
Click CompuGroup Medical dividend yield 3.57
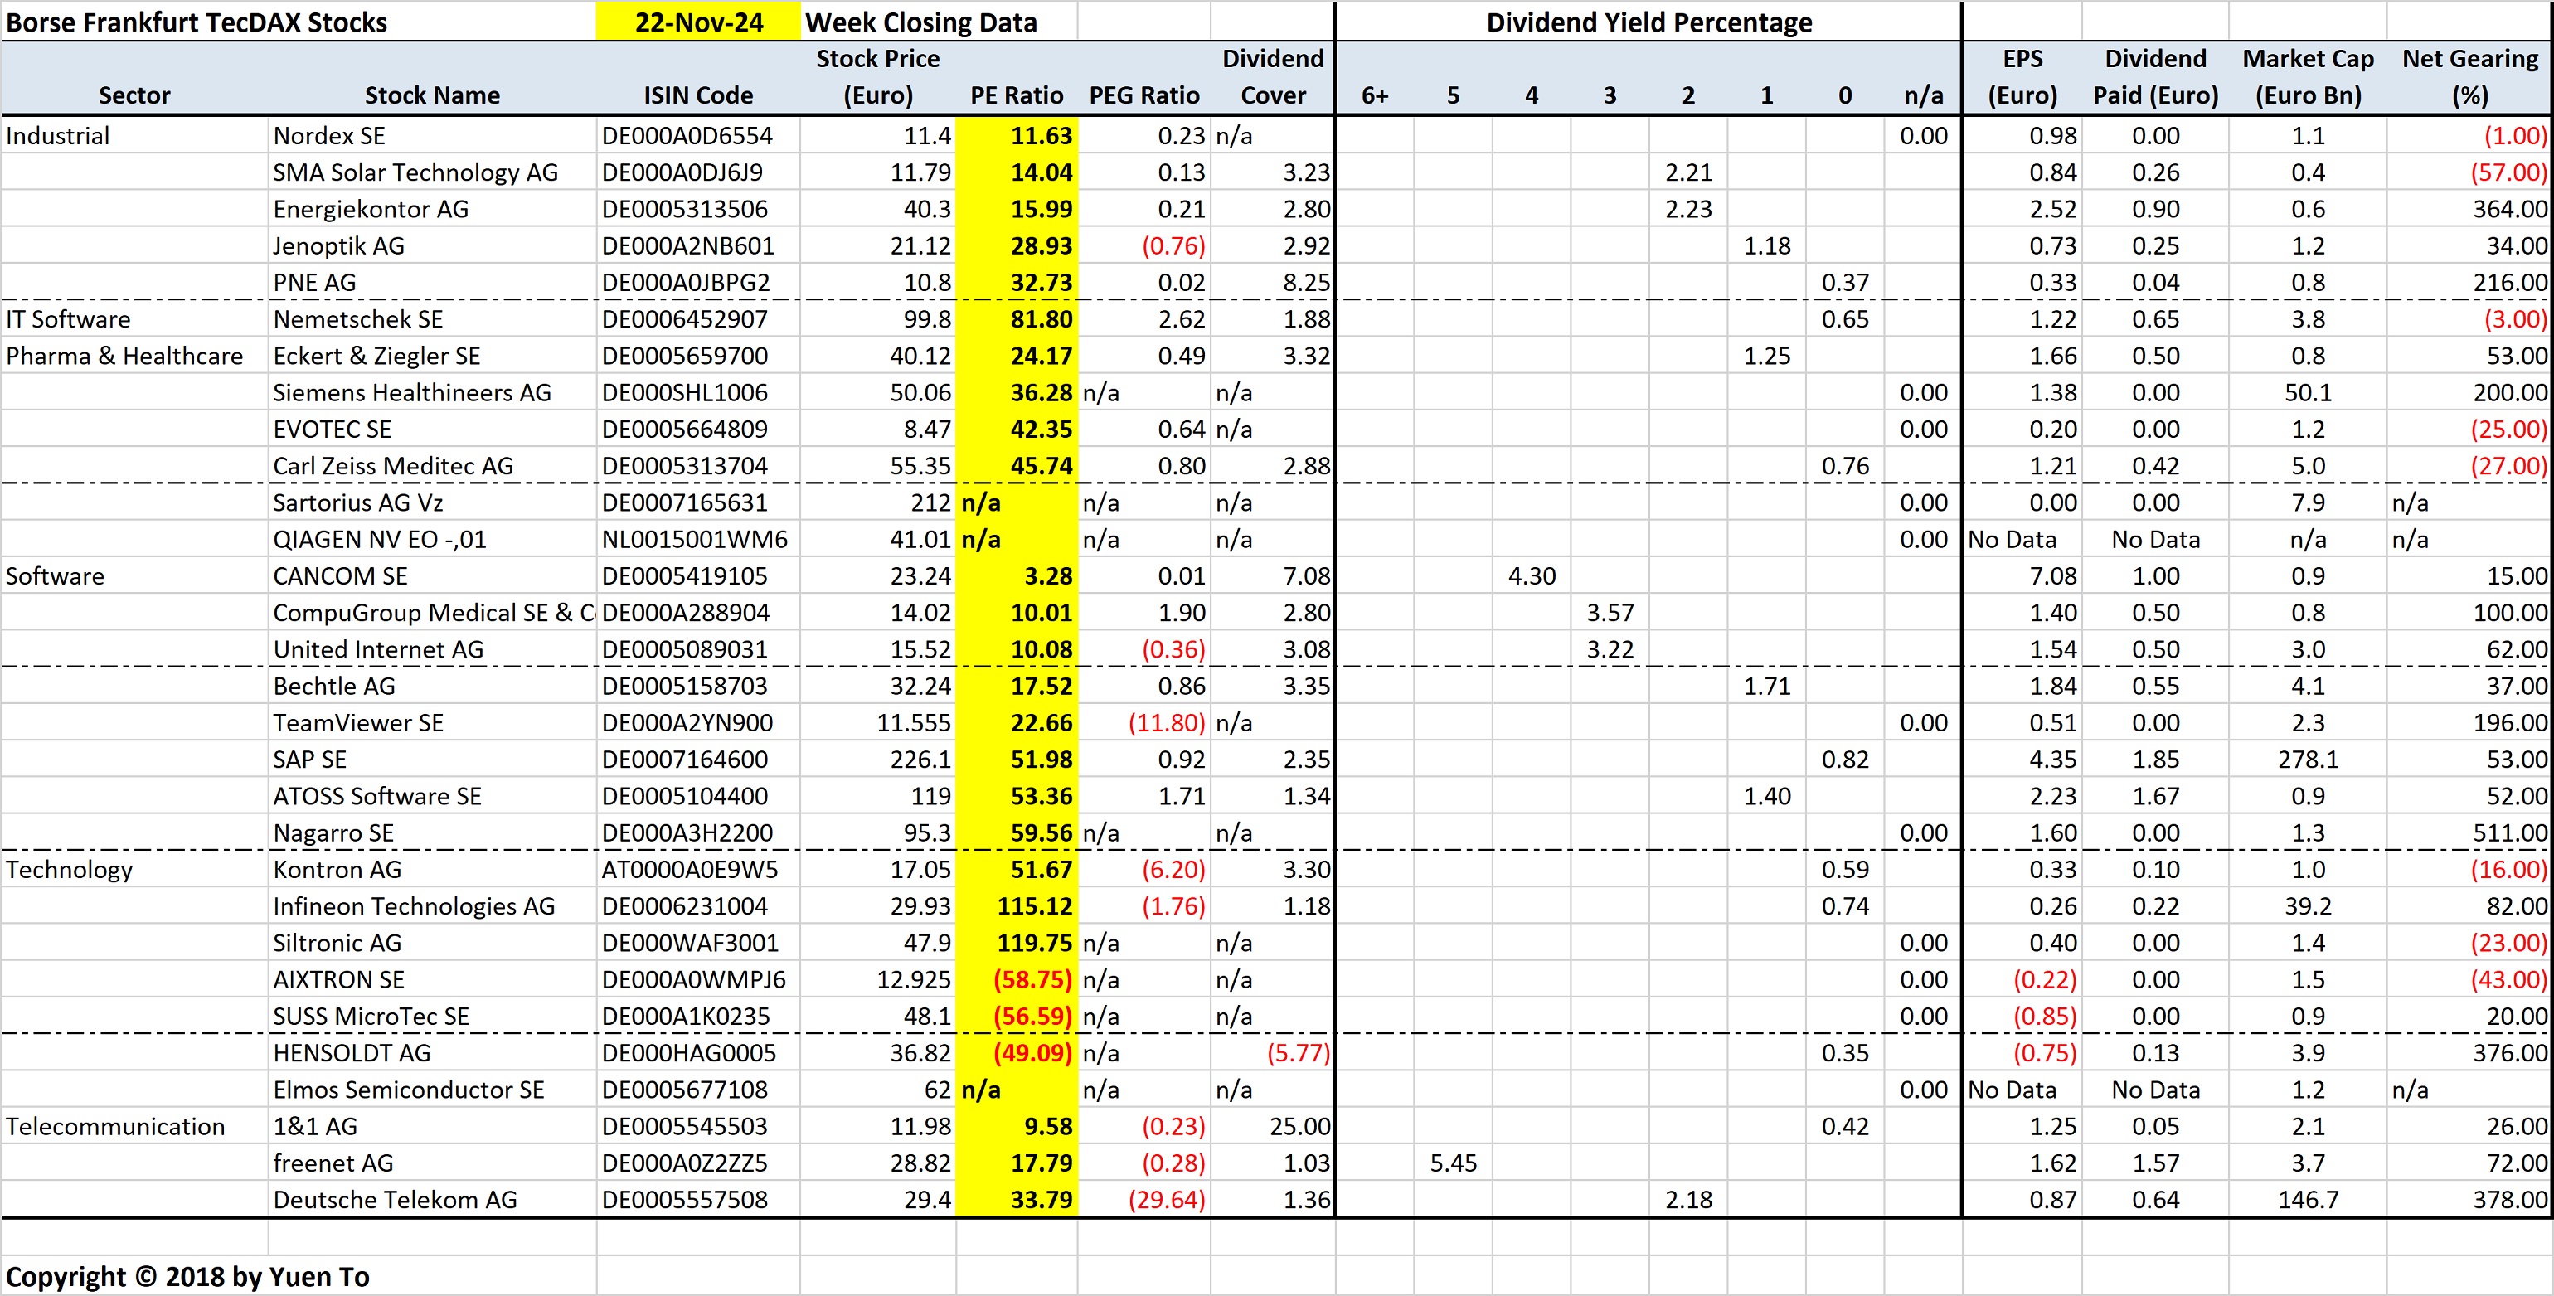pos(1610,613)
